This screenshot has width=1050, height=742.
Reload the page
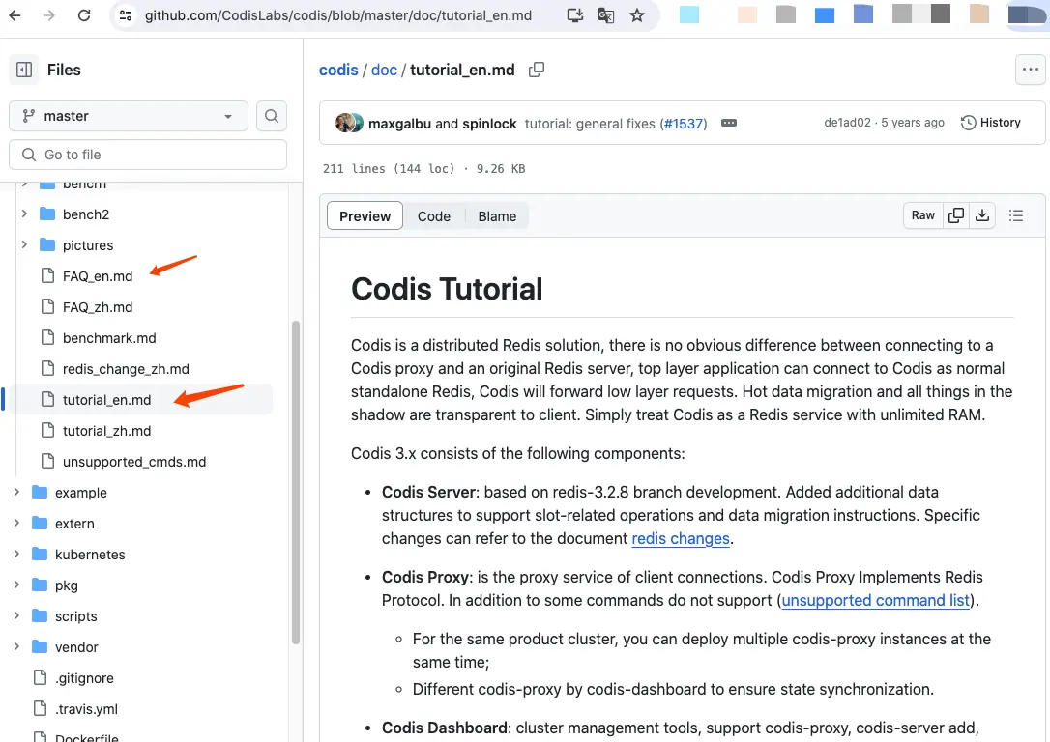click(84, 14)
